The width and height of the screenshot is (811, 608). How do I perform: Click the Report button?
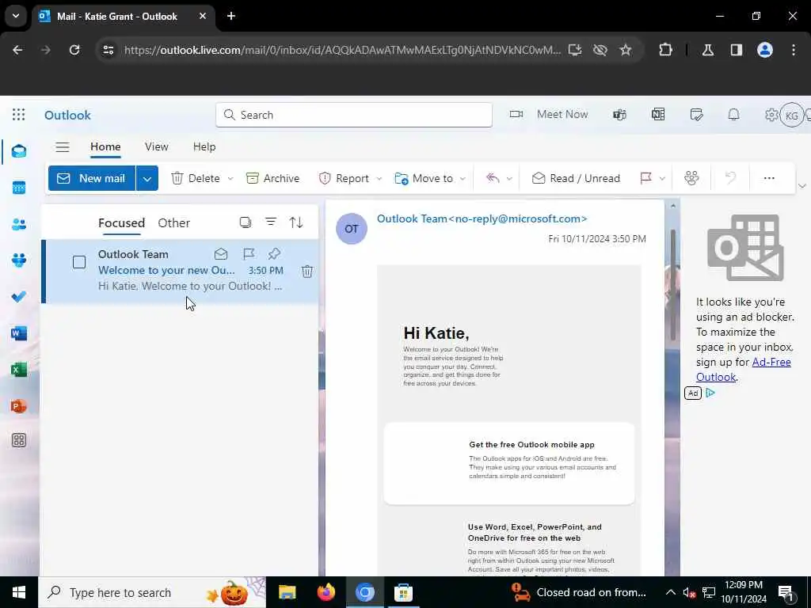(344, 178)
